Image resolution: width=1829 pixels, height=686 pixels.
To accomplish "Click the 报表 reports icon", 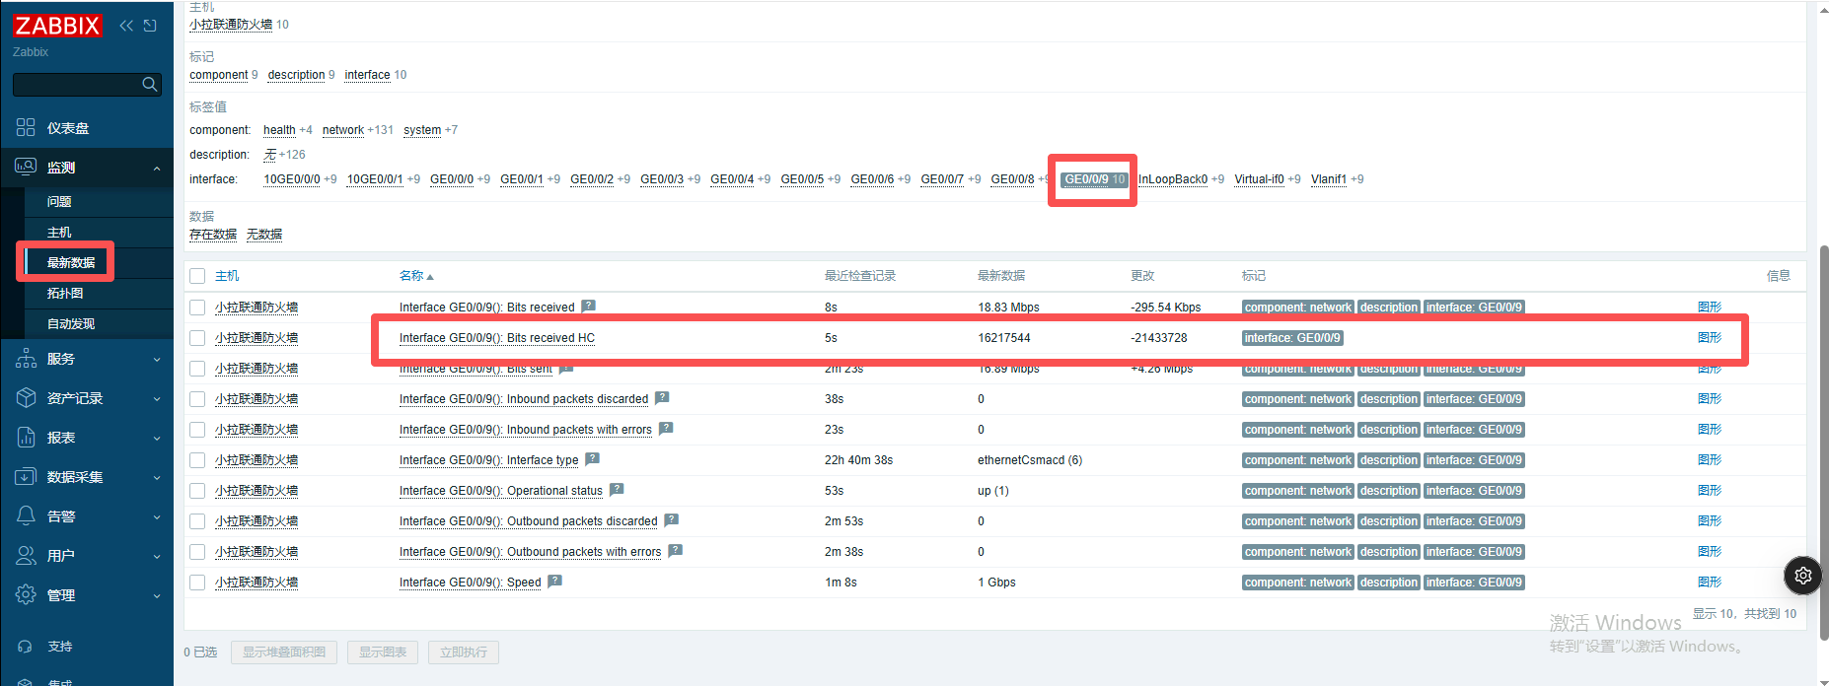I will pyautogui.click(x=26, y=438).
